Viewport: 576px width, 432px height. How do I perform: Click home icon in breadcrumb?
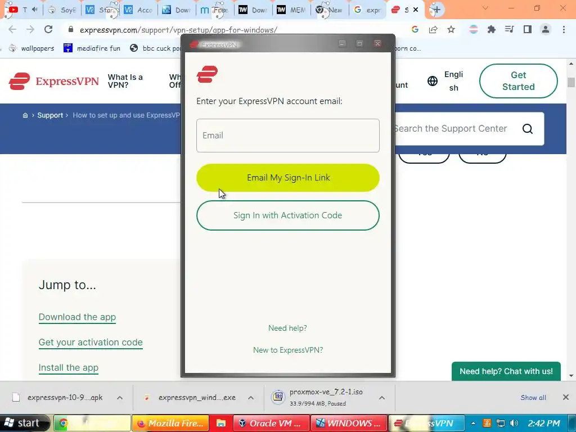pos(25,115)
